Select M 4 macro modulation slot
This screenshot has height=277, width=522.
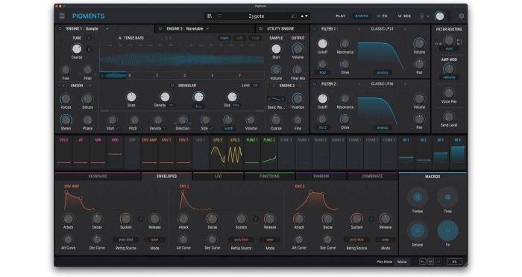[x=458, y=153]
